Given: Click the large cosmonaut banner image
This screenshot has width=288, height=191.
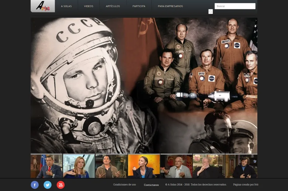Looking at the screenshot, I should (144, 85).
